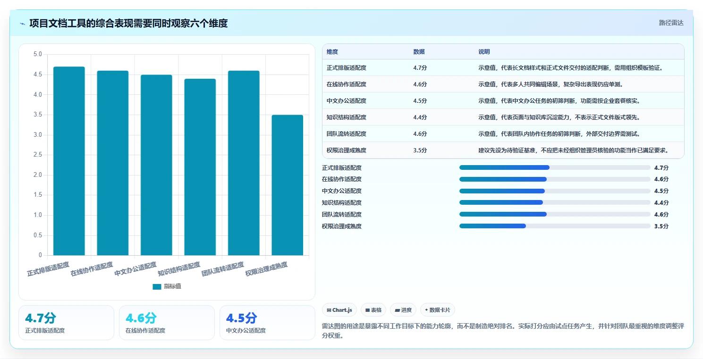Click the lightning icon beside the title

(x=22, y=24)
